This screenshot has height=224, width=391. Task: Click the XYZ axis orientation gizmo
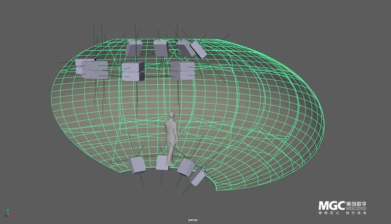(x=8, y=213)
